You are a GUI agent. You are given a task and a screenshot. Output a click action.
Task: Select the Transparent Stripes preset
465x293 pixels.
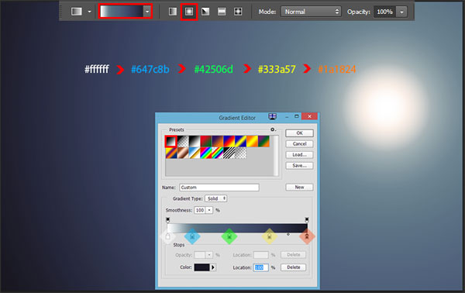pos(229,153)
